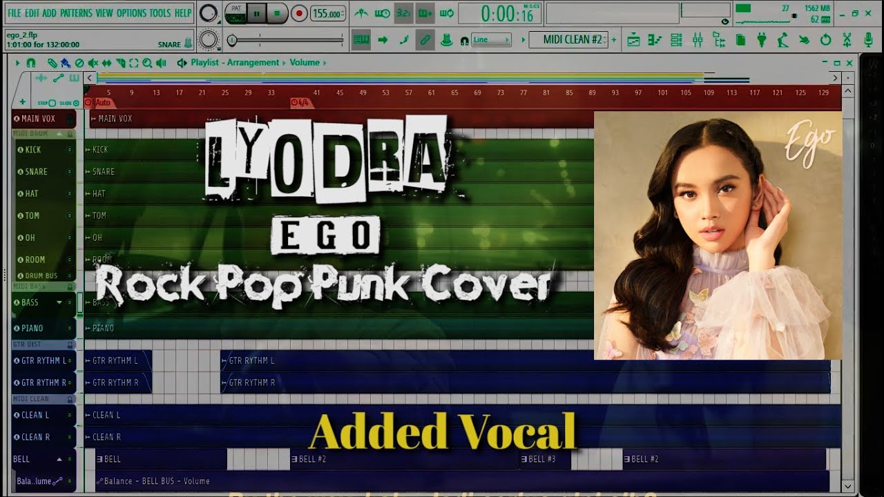Click the 155.000 tempo field
This screenshot has height=497, width=884.
pos(328,13)
